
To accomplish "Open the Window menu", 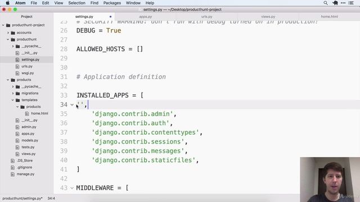I will point(133,3).
